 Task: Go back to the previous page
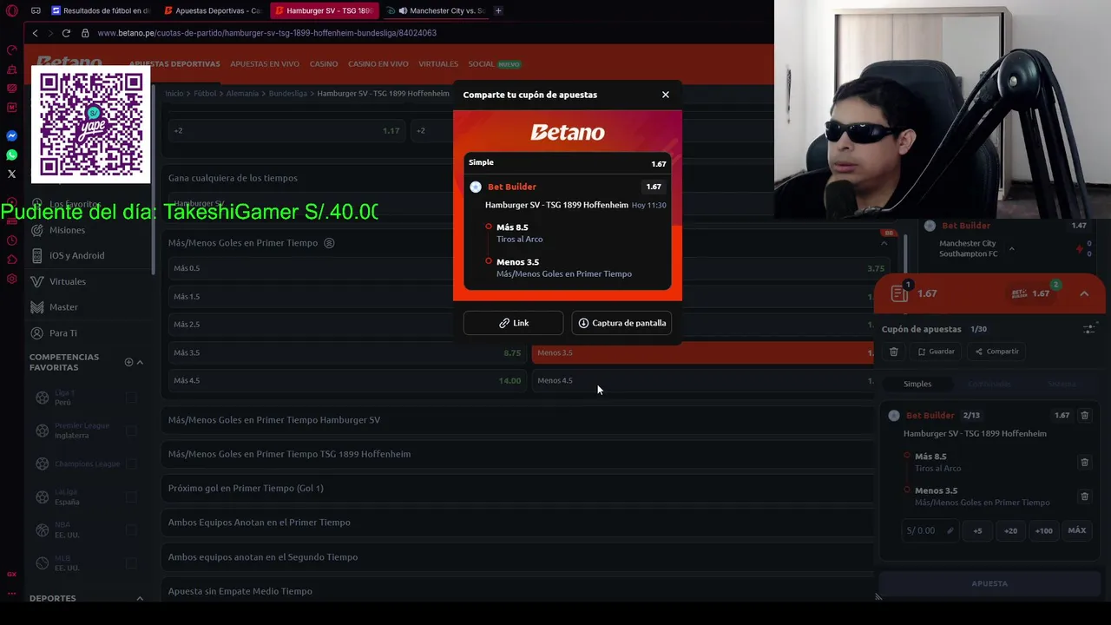[35, 33]
